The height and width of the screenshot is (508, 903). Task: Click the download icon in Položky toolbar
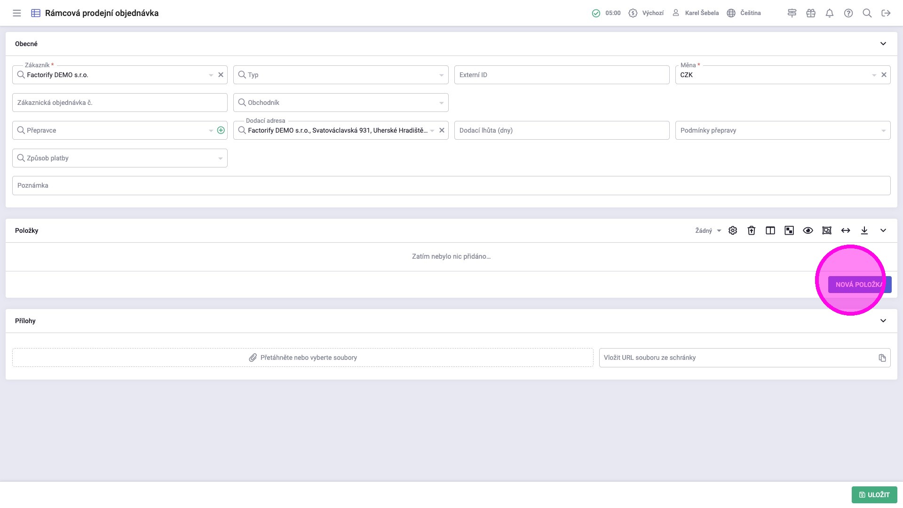864,230
